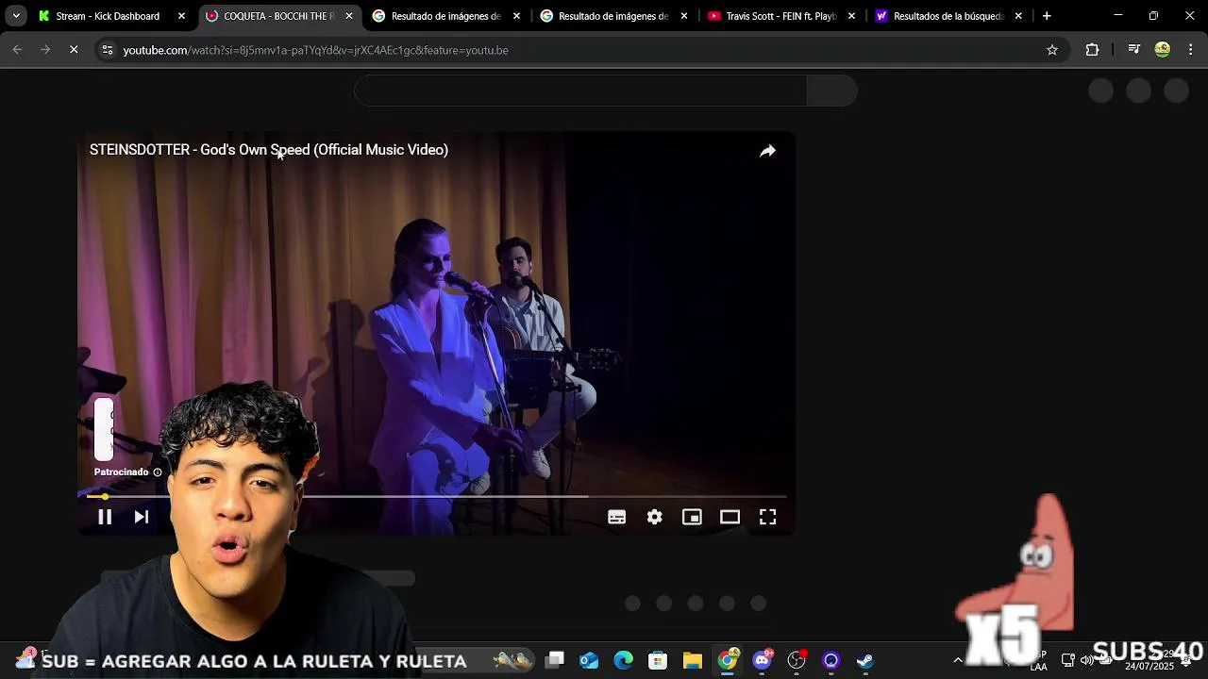This screenshot has width=1208, height=679.
Task: Skip to the next video
Action: pos(142,517)
